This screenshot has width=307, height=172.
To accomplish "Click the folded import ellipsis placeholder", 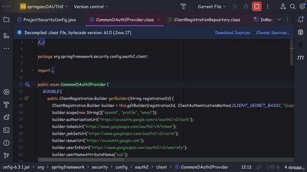I will click(53, 70).
